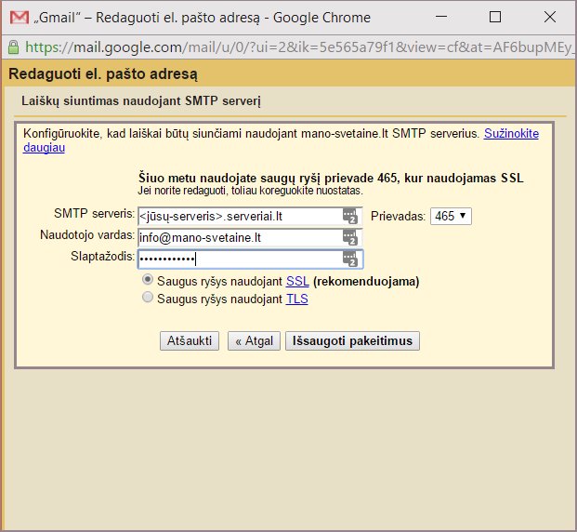The height and width of the screenshot is (532, 577).
Task: Click the Slaptažodis password field
Action: (x=237, y=259)
